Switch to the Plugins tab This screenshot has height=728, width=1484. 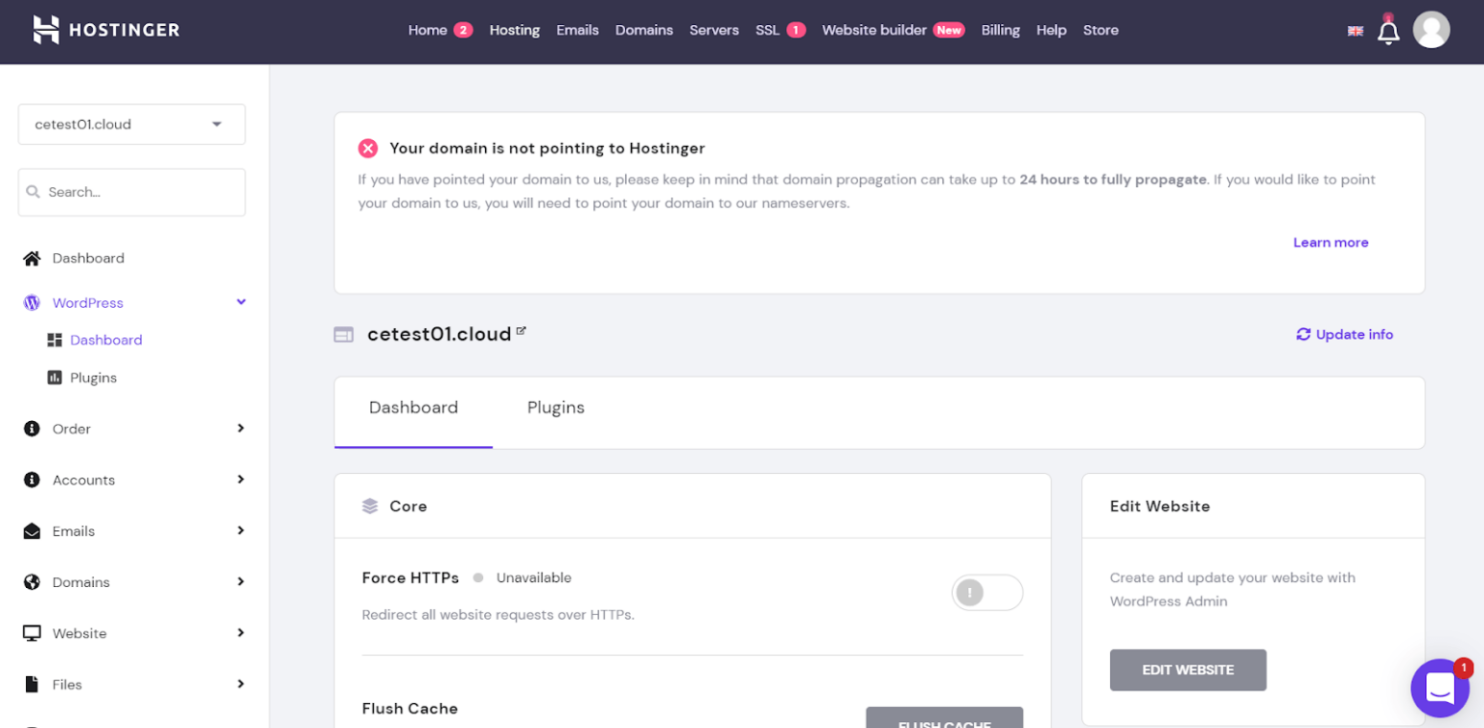[556, 407]
